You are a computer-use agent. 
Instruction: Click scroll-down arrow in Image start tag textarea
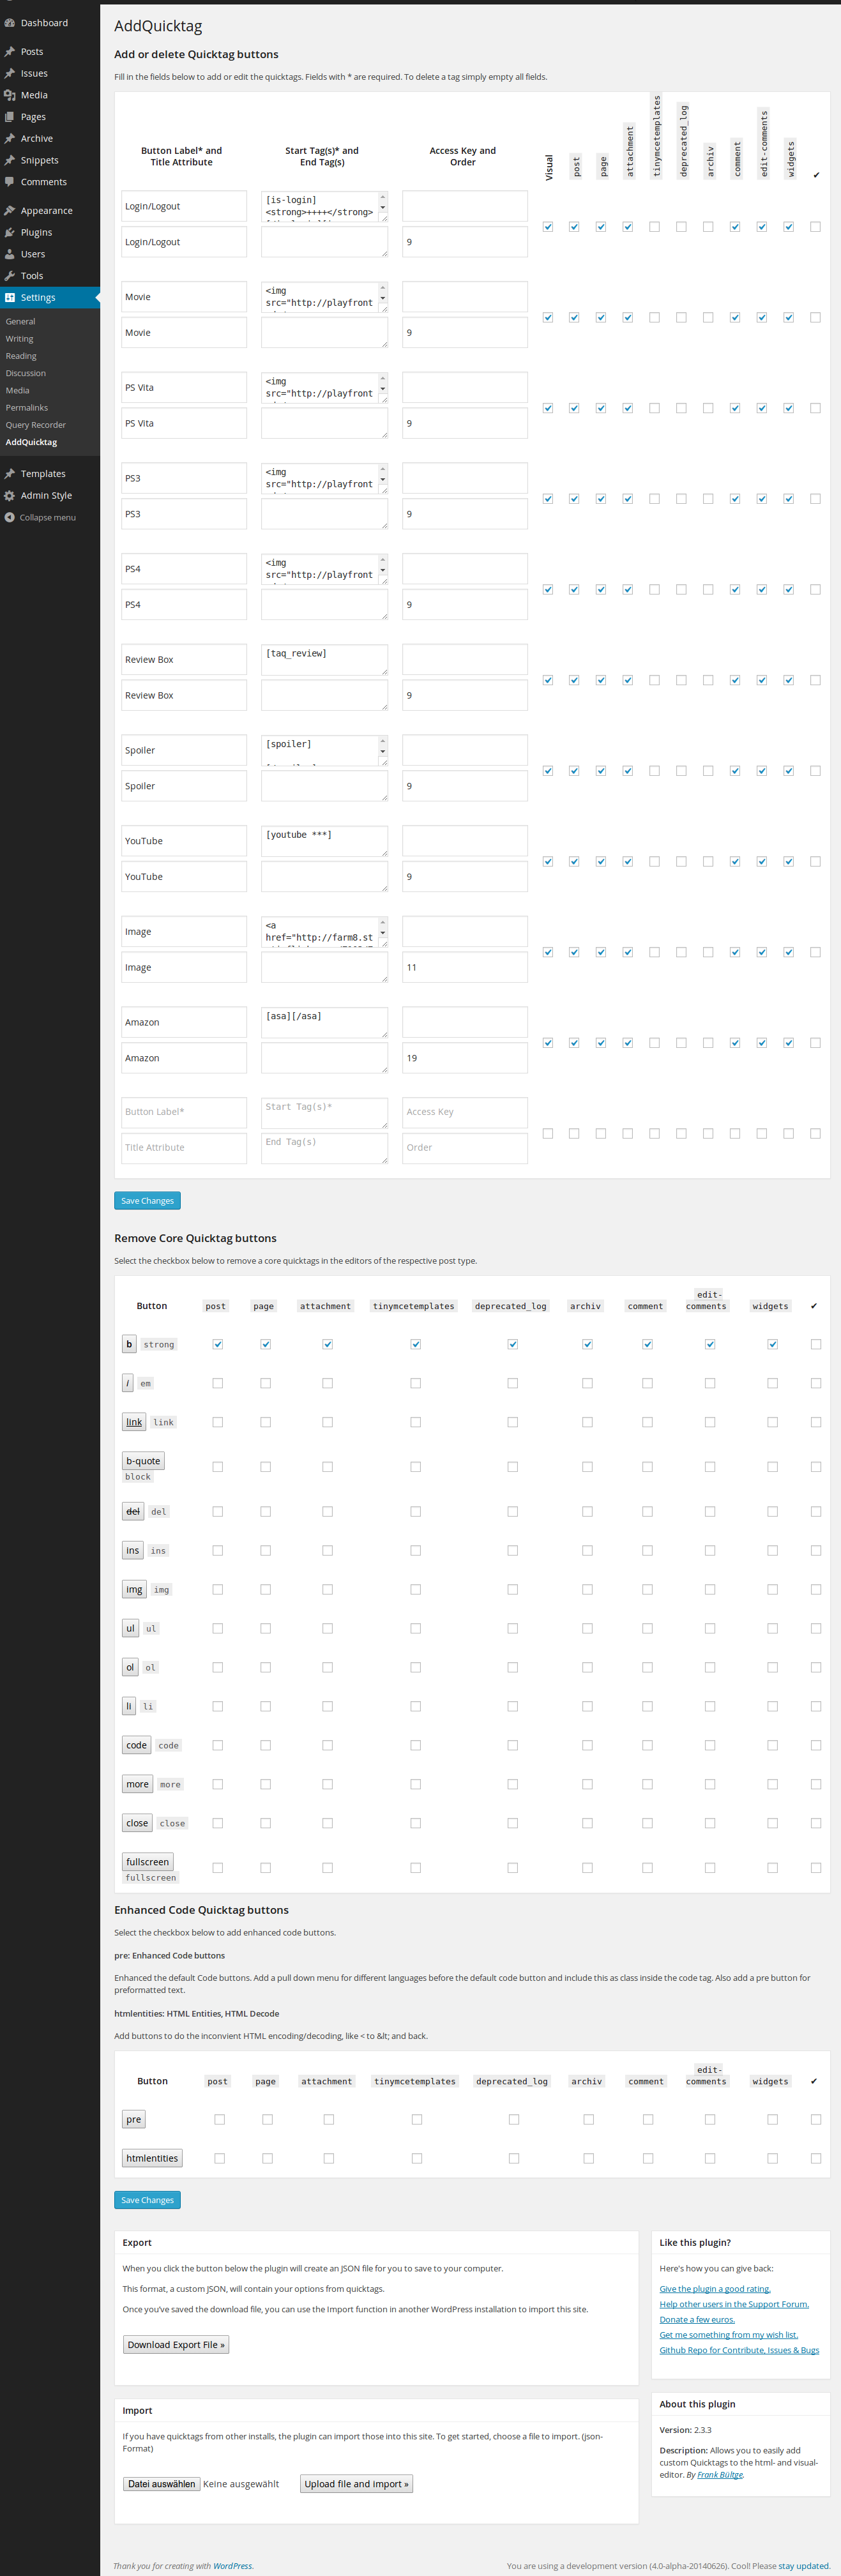point(382,933)
